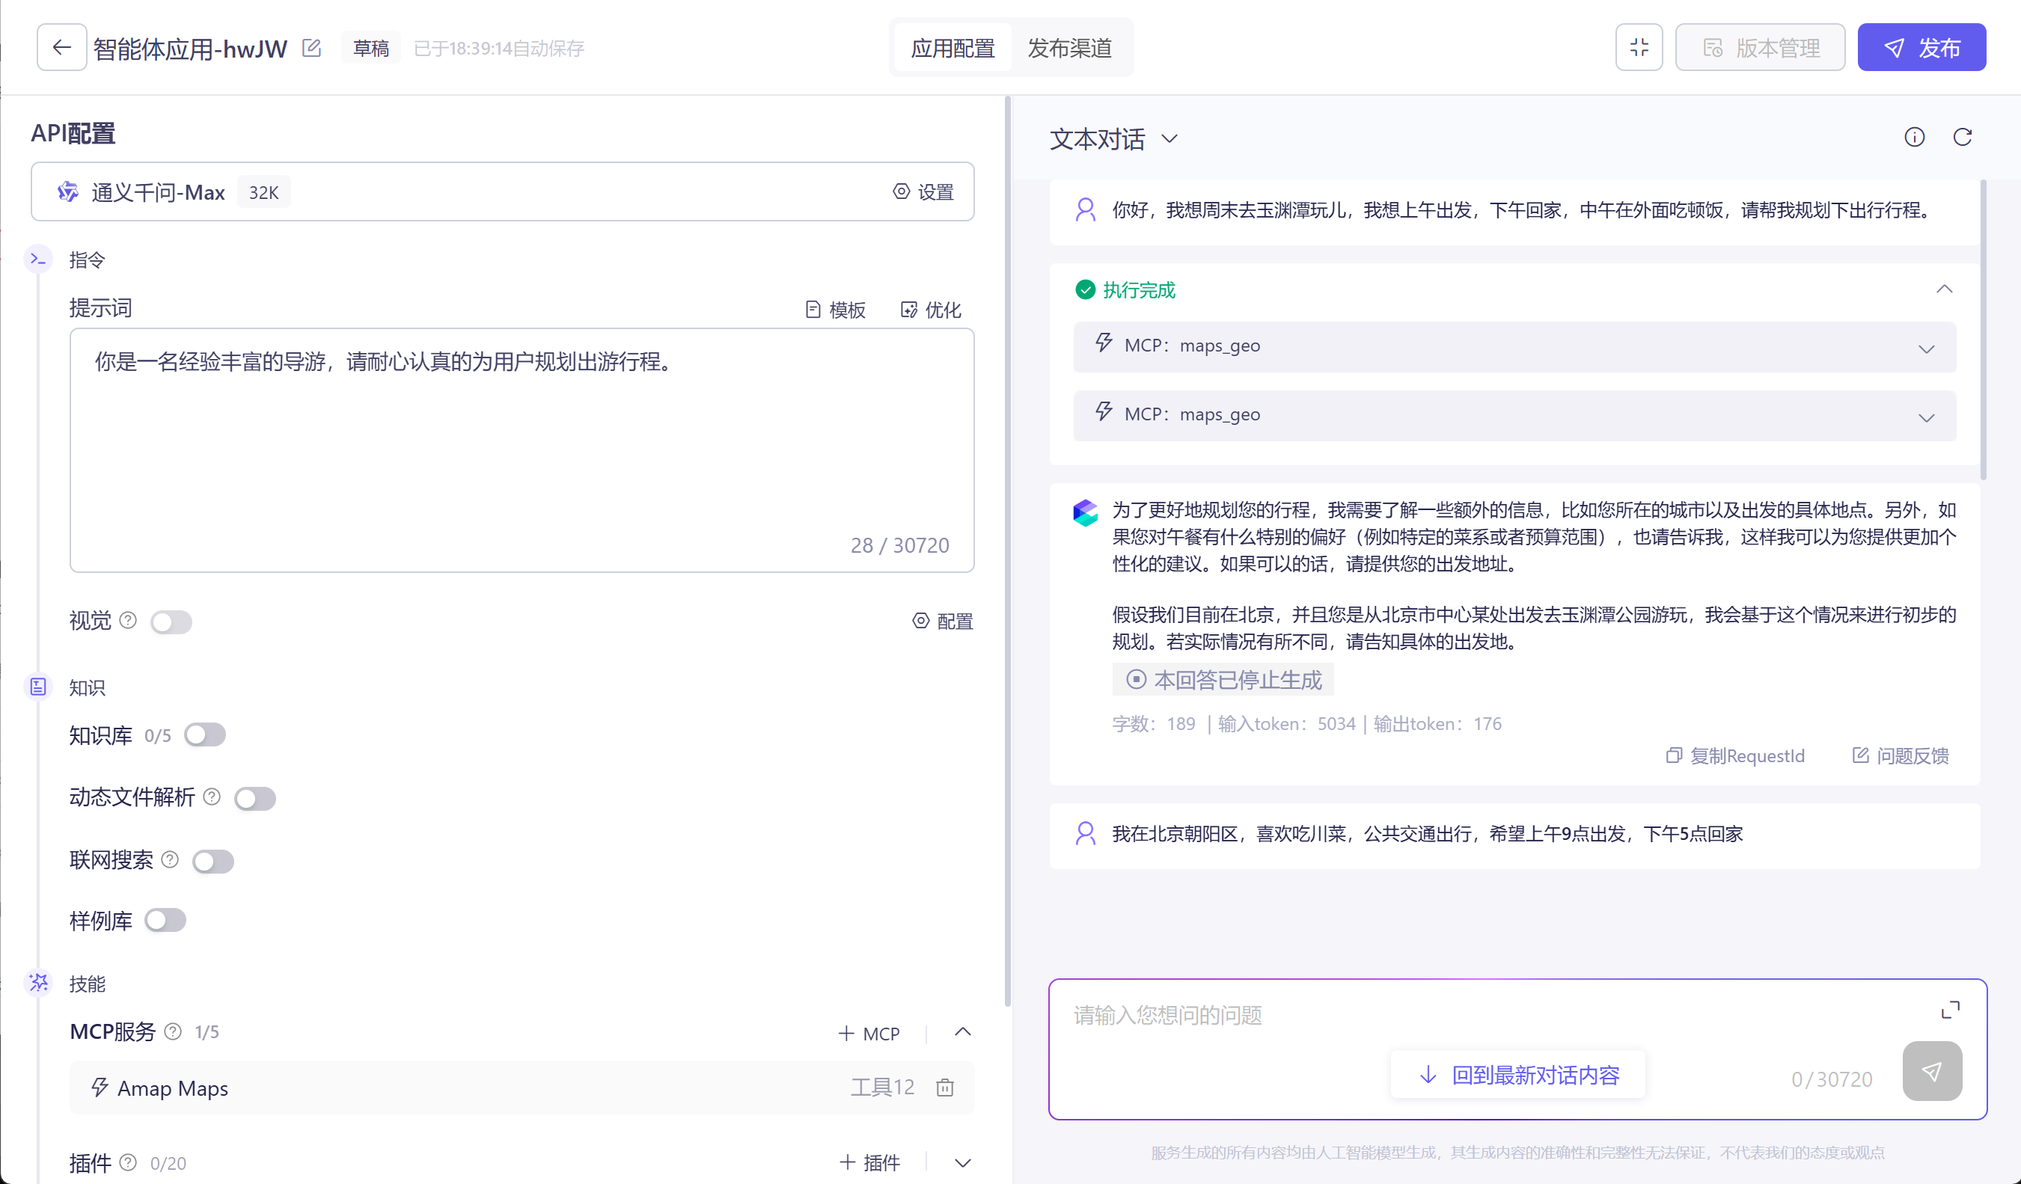Image resolution: width=2021 pixels, height=1184 pixels.
Task: Show help for 联网搜索
Action: point(170,859)
